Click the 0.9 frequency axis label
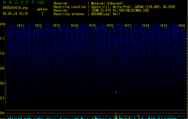Screen dimensions: 188x119 [3, 68]
